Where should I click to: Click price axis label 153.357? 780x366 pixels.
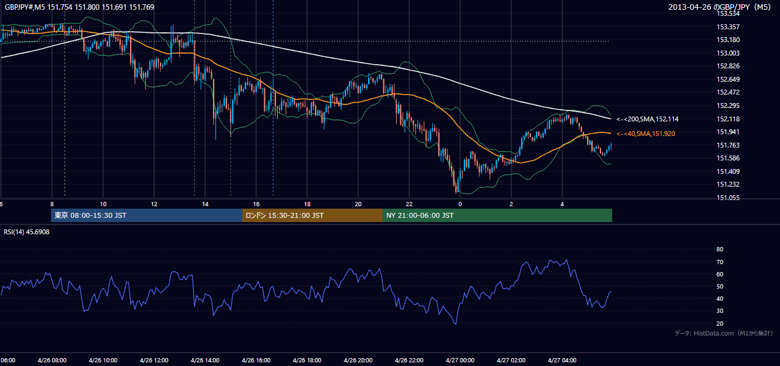[x=728, y=27]
